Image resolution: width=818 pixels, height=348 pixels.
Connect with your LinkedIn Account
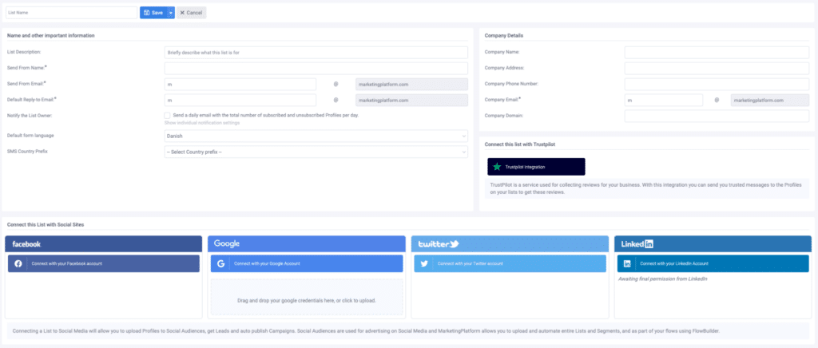pos(713,263)
